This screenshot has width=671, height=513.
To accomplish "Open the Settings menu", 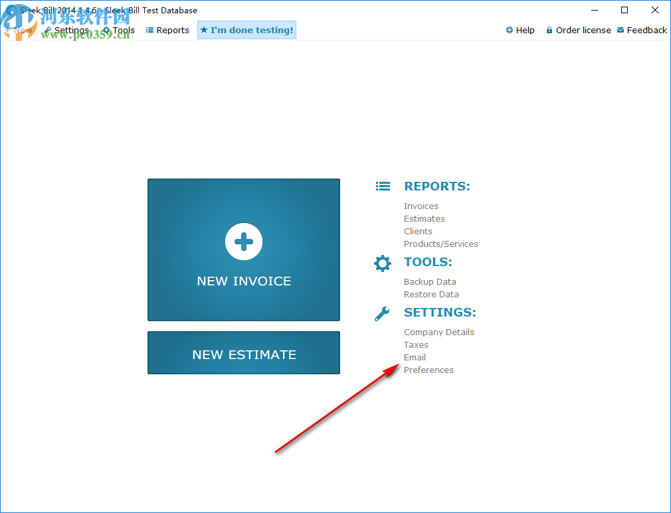I will coord(66,31).
